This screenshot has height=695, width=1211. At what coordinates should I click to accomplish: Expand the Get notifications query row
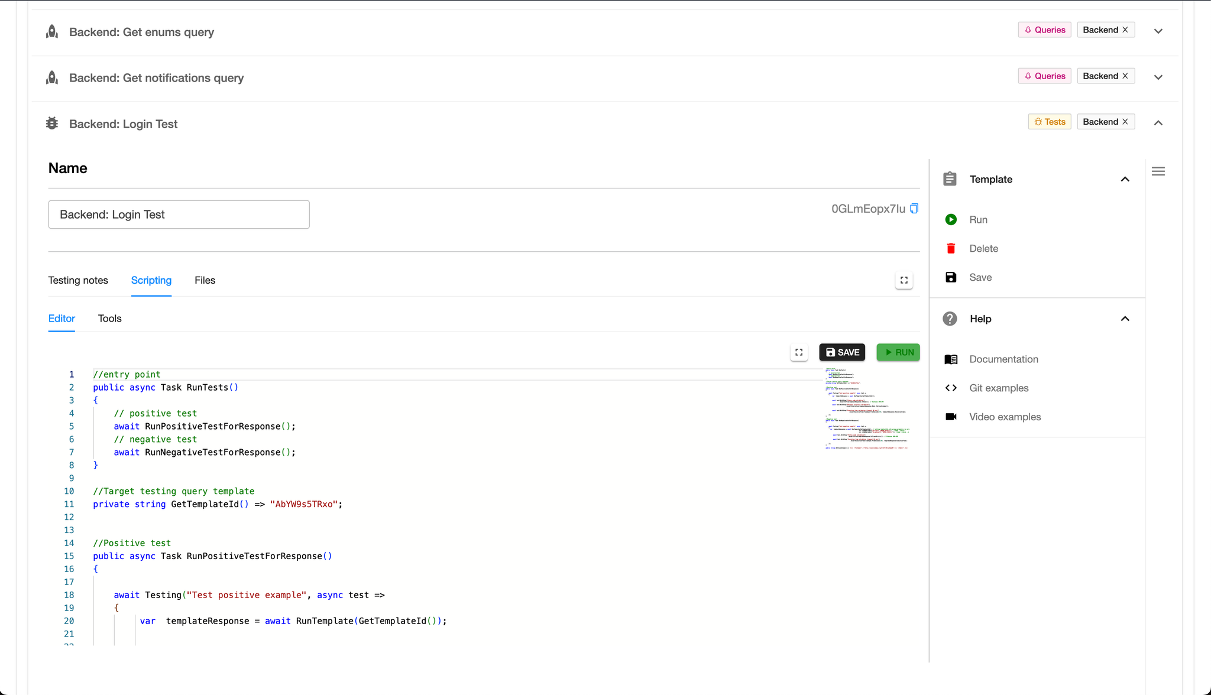point(1158,77)
